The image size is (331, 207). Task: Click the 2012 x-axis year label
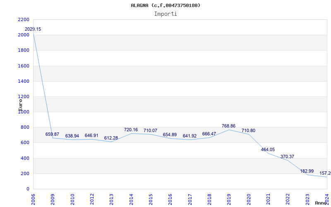(92, 200)
